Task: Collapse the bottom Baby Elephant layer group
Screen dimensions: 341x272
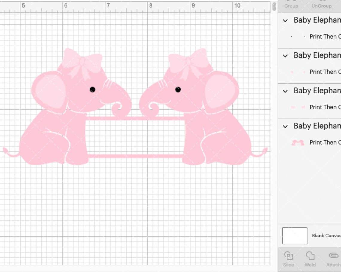Action: pyautogui.click(x=285, y=126)
